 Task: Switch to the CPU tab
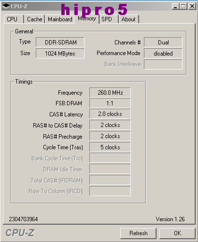pos(14,19)
